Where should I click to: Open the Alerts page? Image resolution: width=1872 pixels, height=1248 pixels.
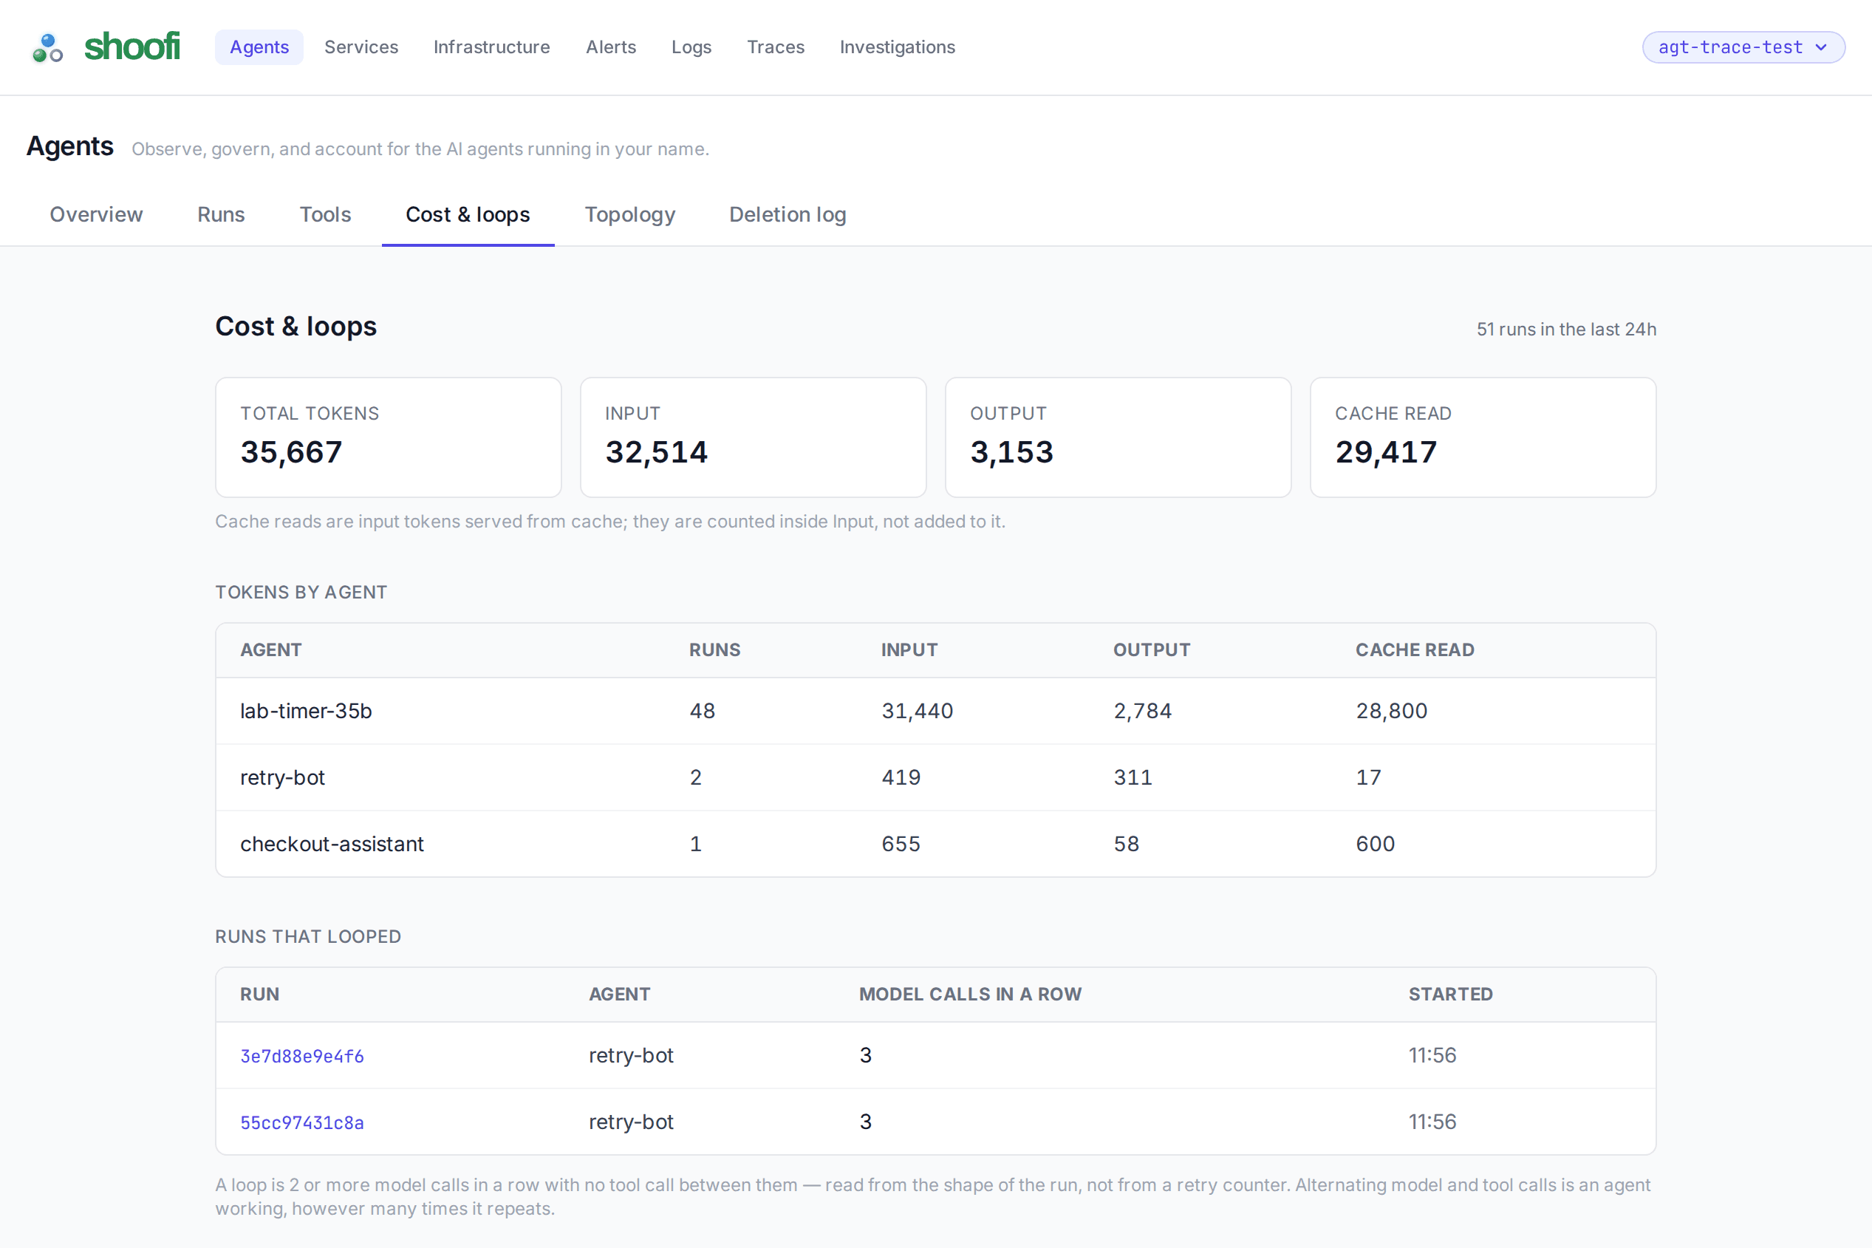(611, 47)
